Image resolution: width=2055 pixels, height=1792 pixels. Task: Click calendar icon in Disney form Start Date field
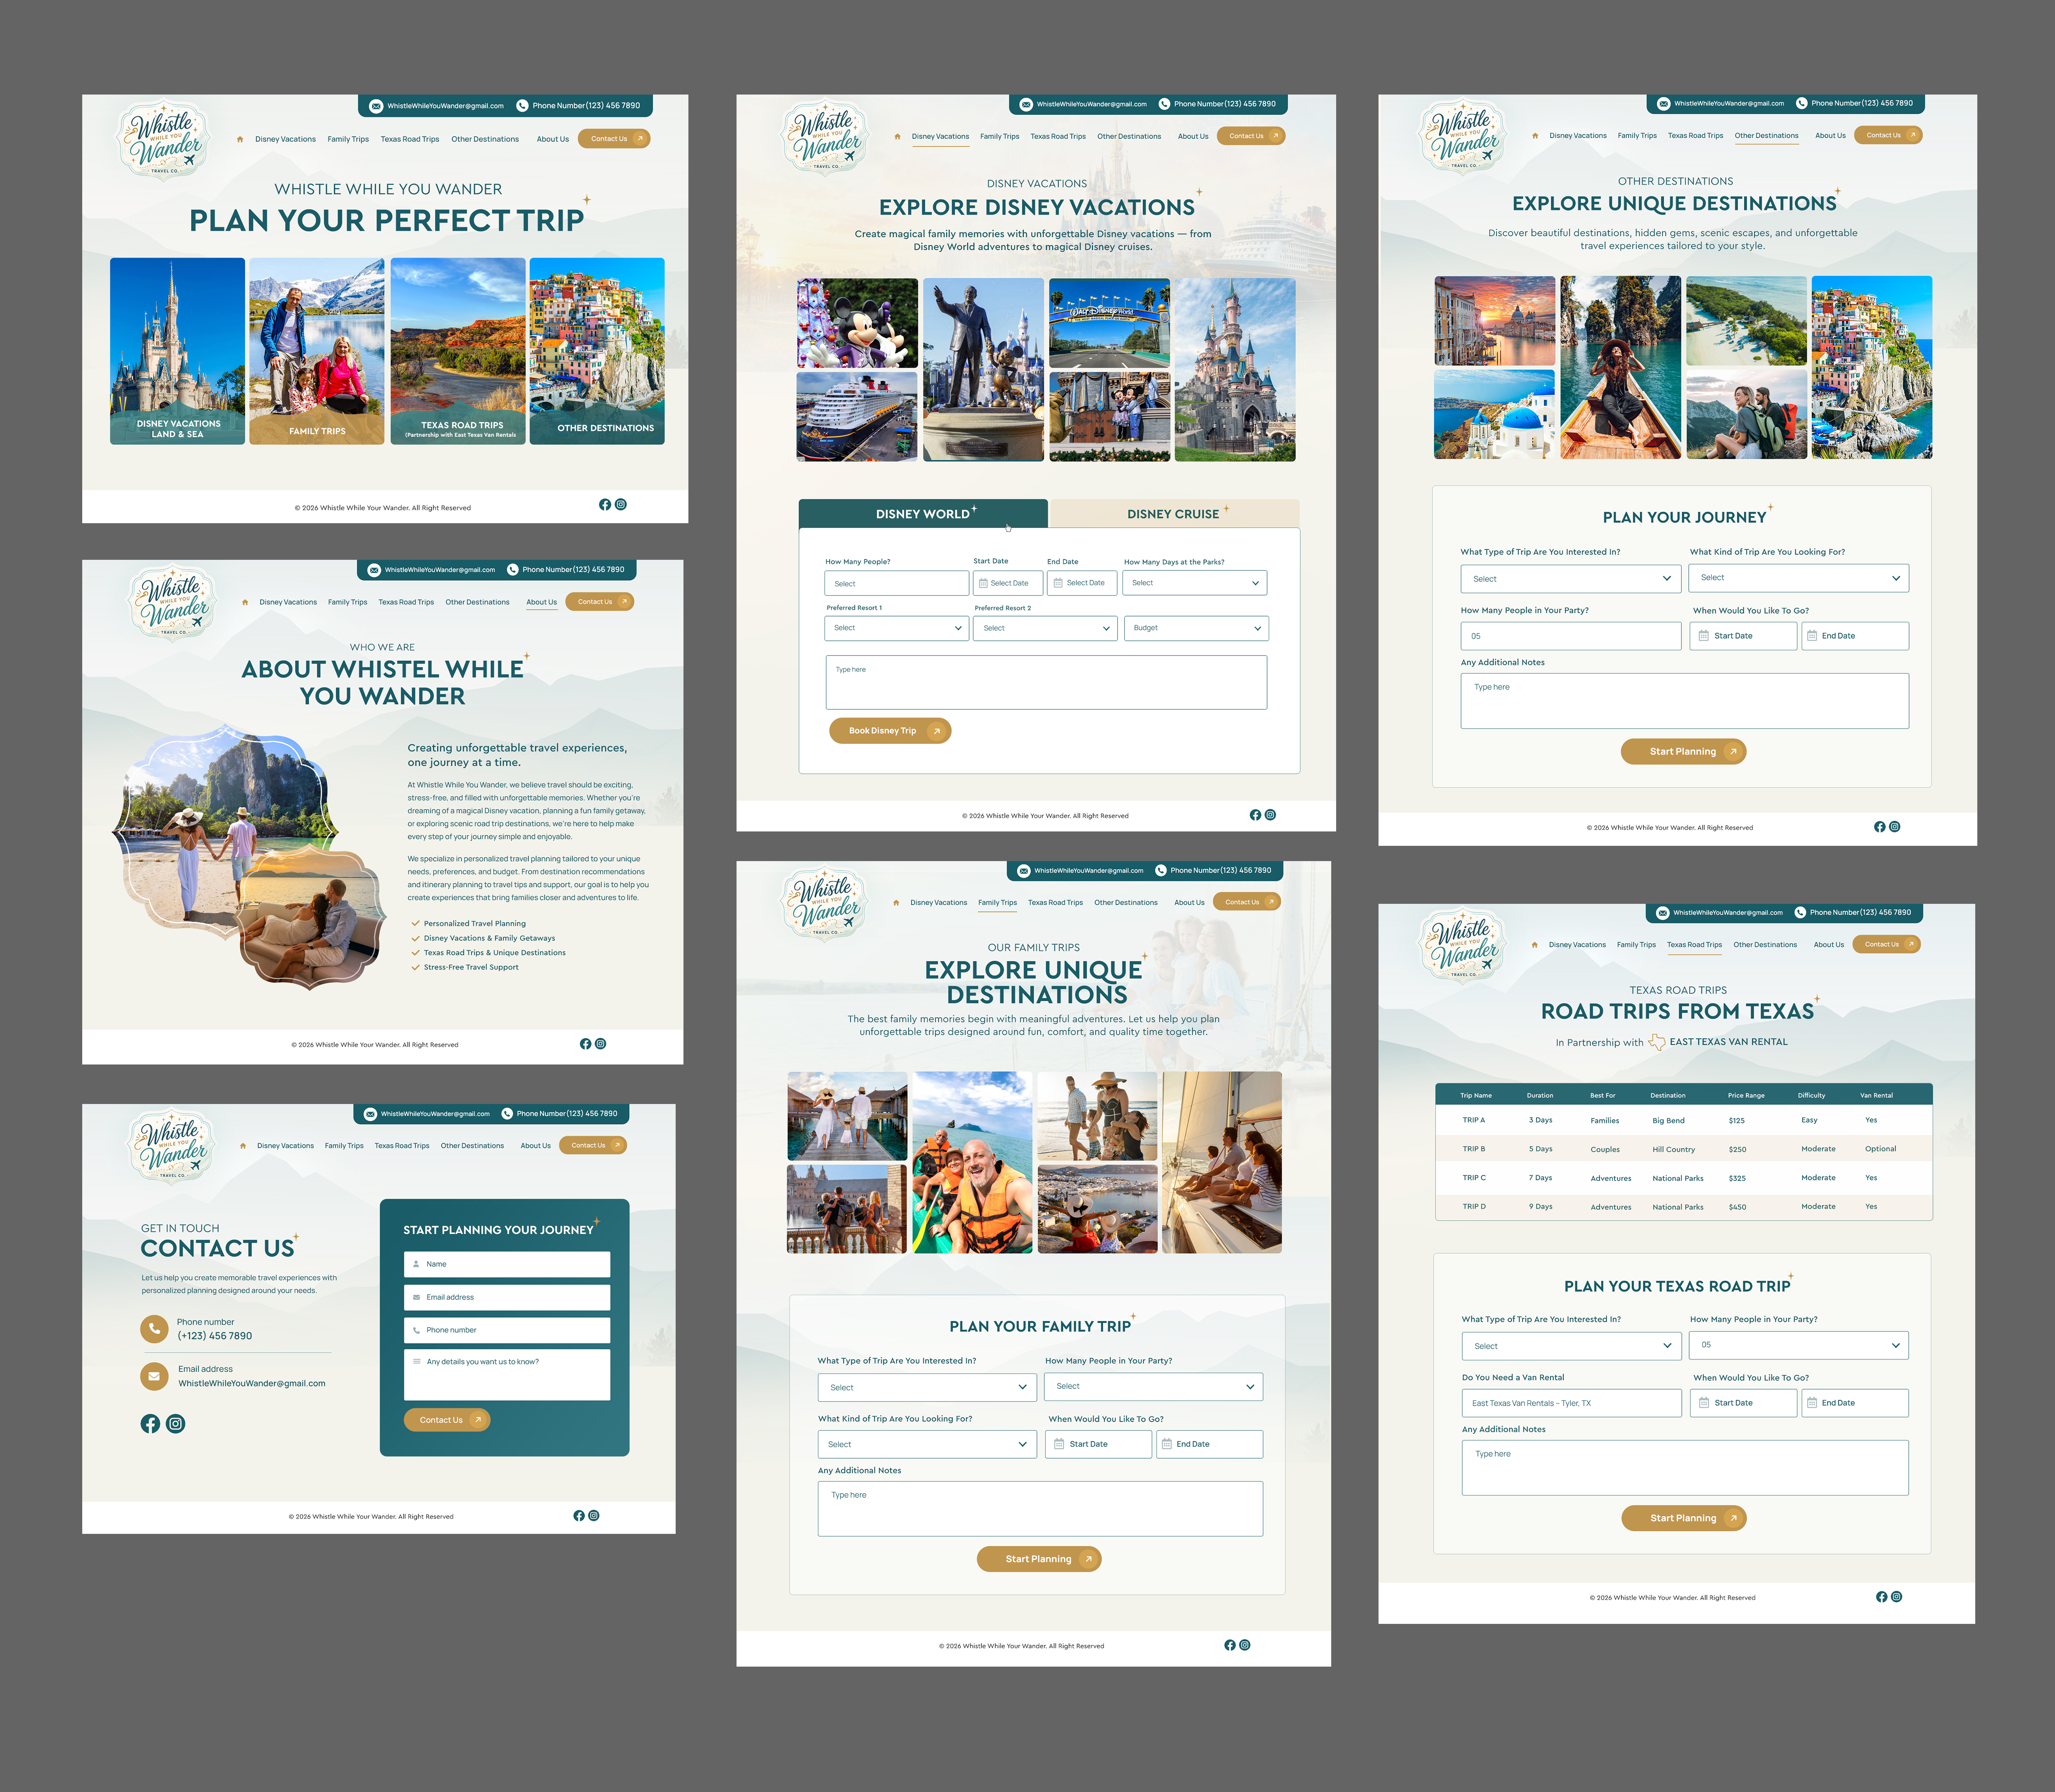click(x=983, y=583)
